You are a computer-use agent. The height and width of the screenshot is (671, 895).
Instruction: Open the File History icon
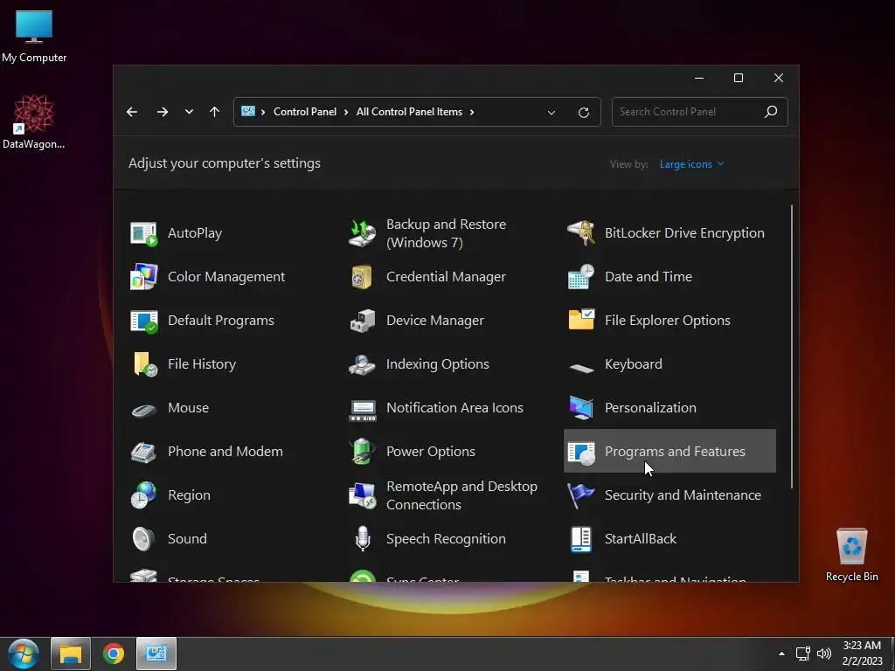pos(144,364)
